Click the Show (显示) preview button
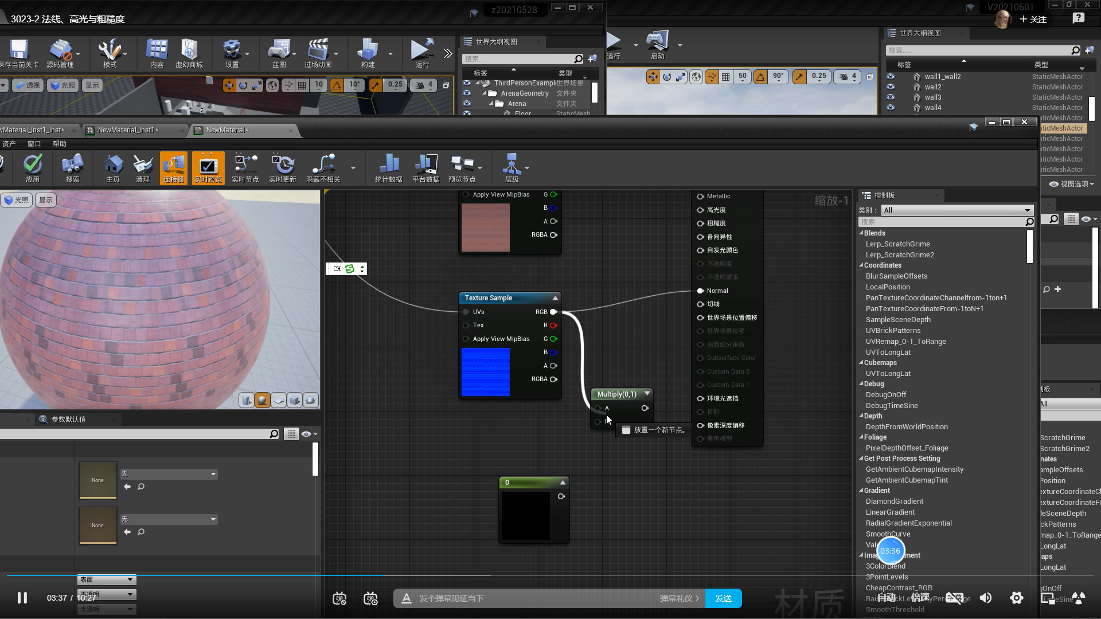This screenshot has height=619, width=1101. pos(46,199)
